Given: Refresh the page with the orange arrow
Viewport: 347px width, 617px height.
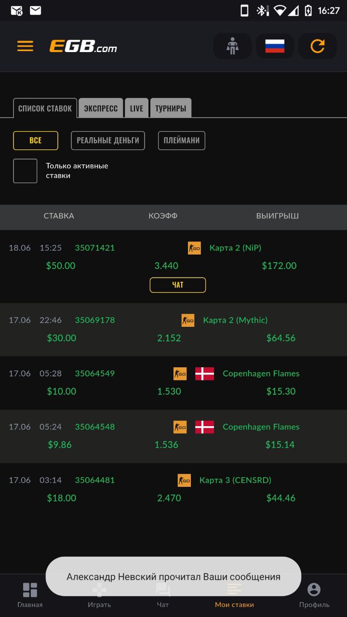Looking at the screenshot, I should (x=318, y=46).
